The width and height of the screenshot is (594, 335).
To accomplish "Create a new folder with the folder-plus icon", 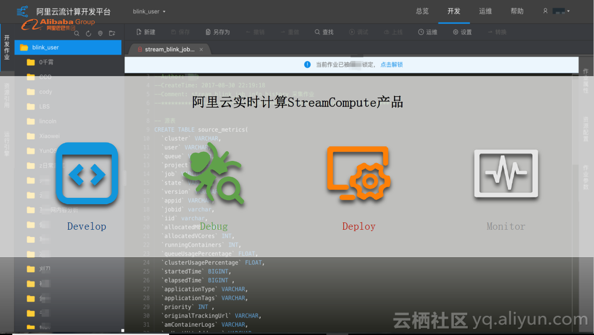I will [112, 33].
